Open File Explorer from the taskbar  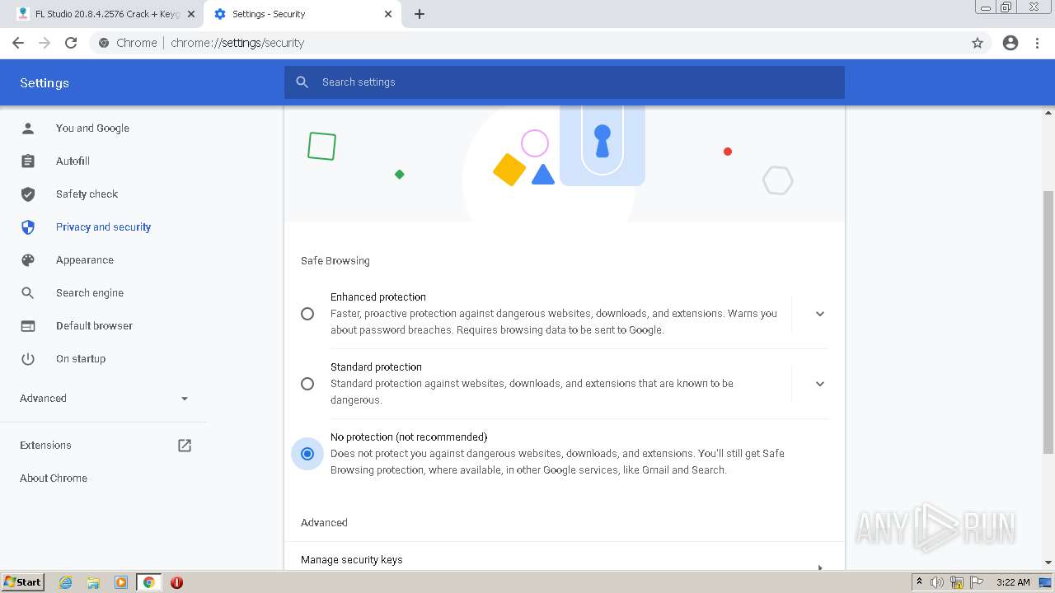[93, 582]
